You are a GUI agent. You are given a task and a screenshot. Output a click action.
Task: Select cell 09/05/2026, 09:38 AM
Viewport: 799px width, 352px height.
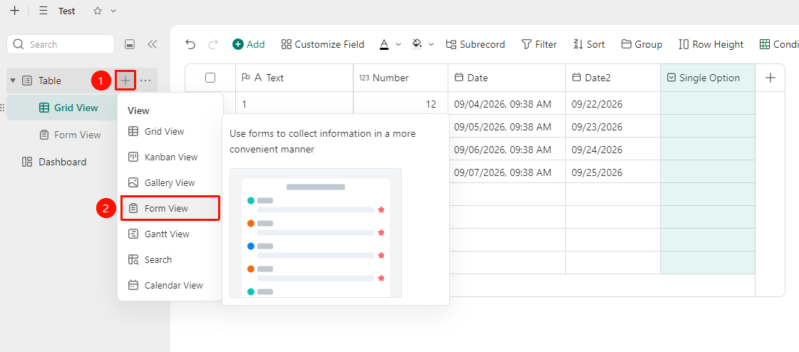tap(507, 126)
